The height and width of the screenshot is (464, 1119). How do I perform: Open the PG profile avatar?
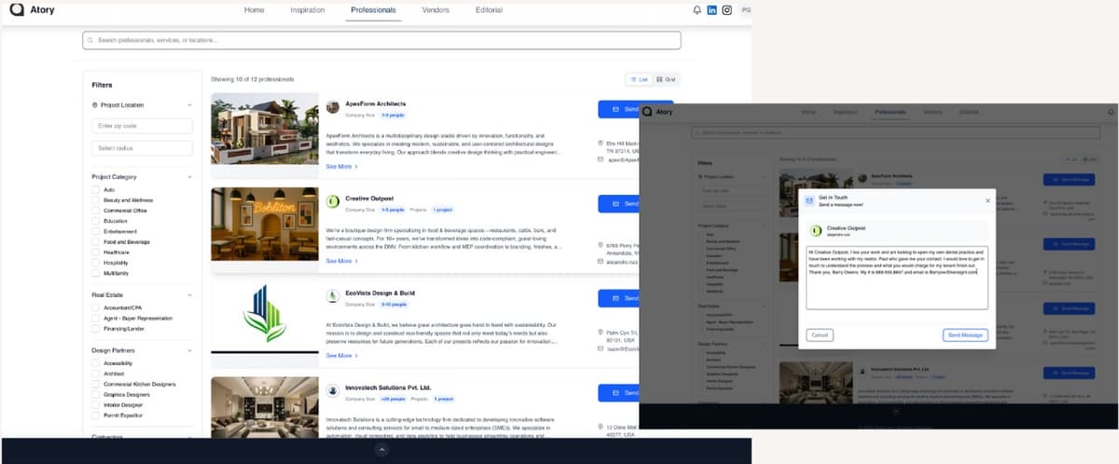click(745, 10)
